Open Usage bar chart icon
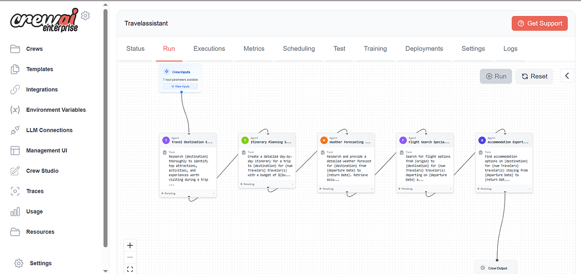 (15, 212)
